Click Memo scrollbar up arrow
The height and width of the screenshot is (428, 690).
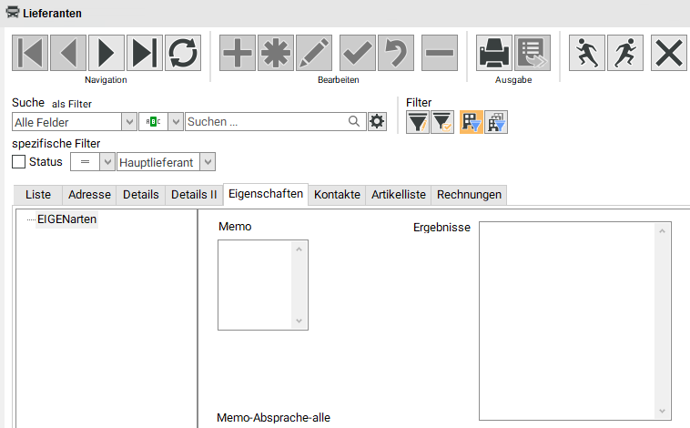(x=299, y=250)
